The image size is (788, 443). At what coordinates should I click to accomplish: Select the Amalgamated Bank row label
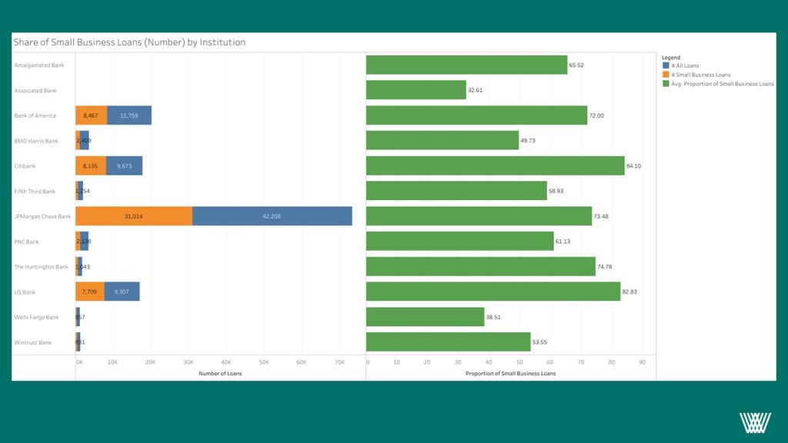click(39, 65)
